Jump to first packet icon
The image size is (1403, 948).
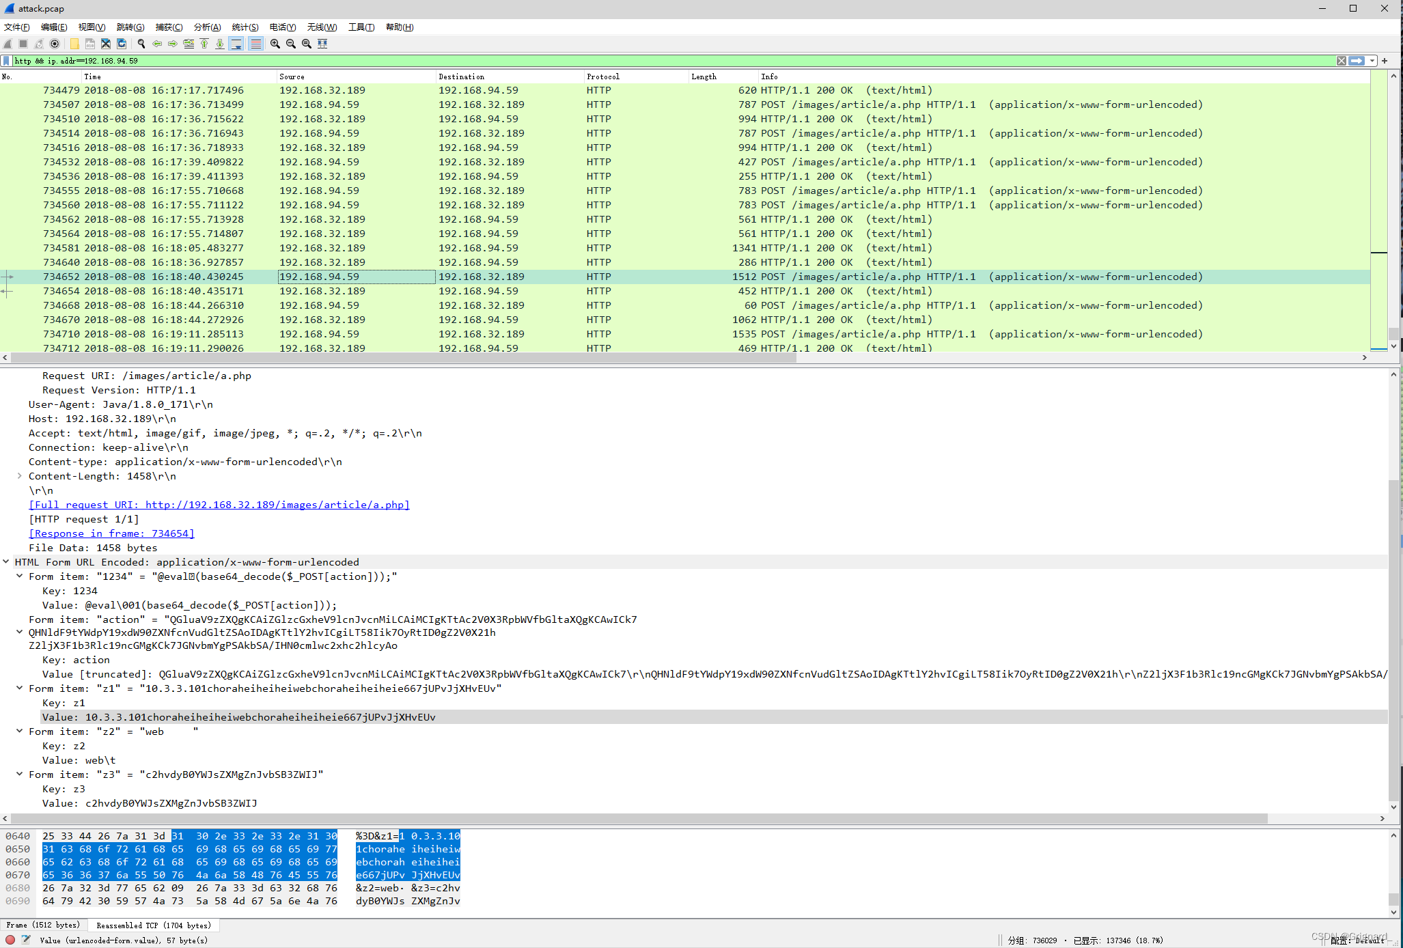point(204,44)
